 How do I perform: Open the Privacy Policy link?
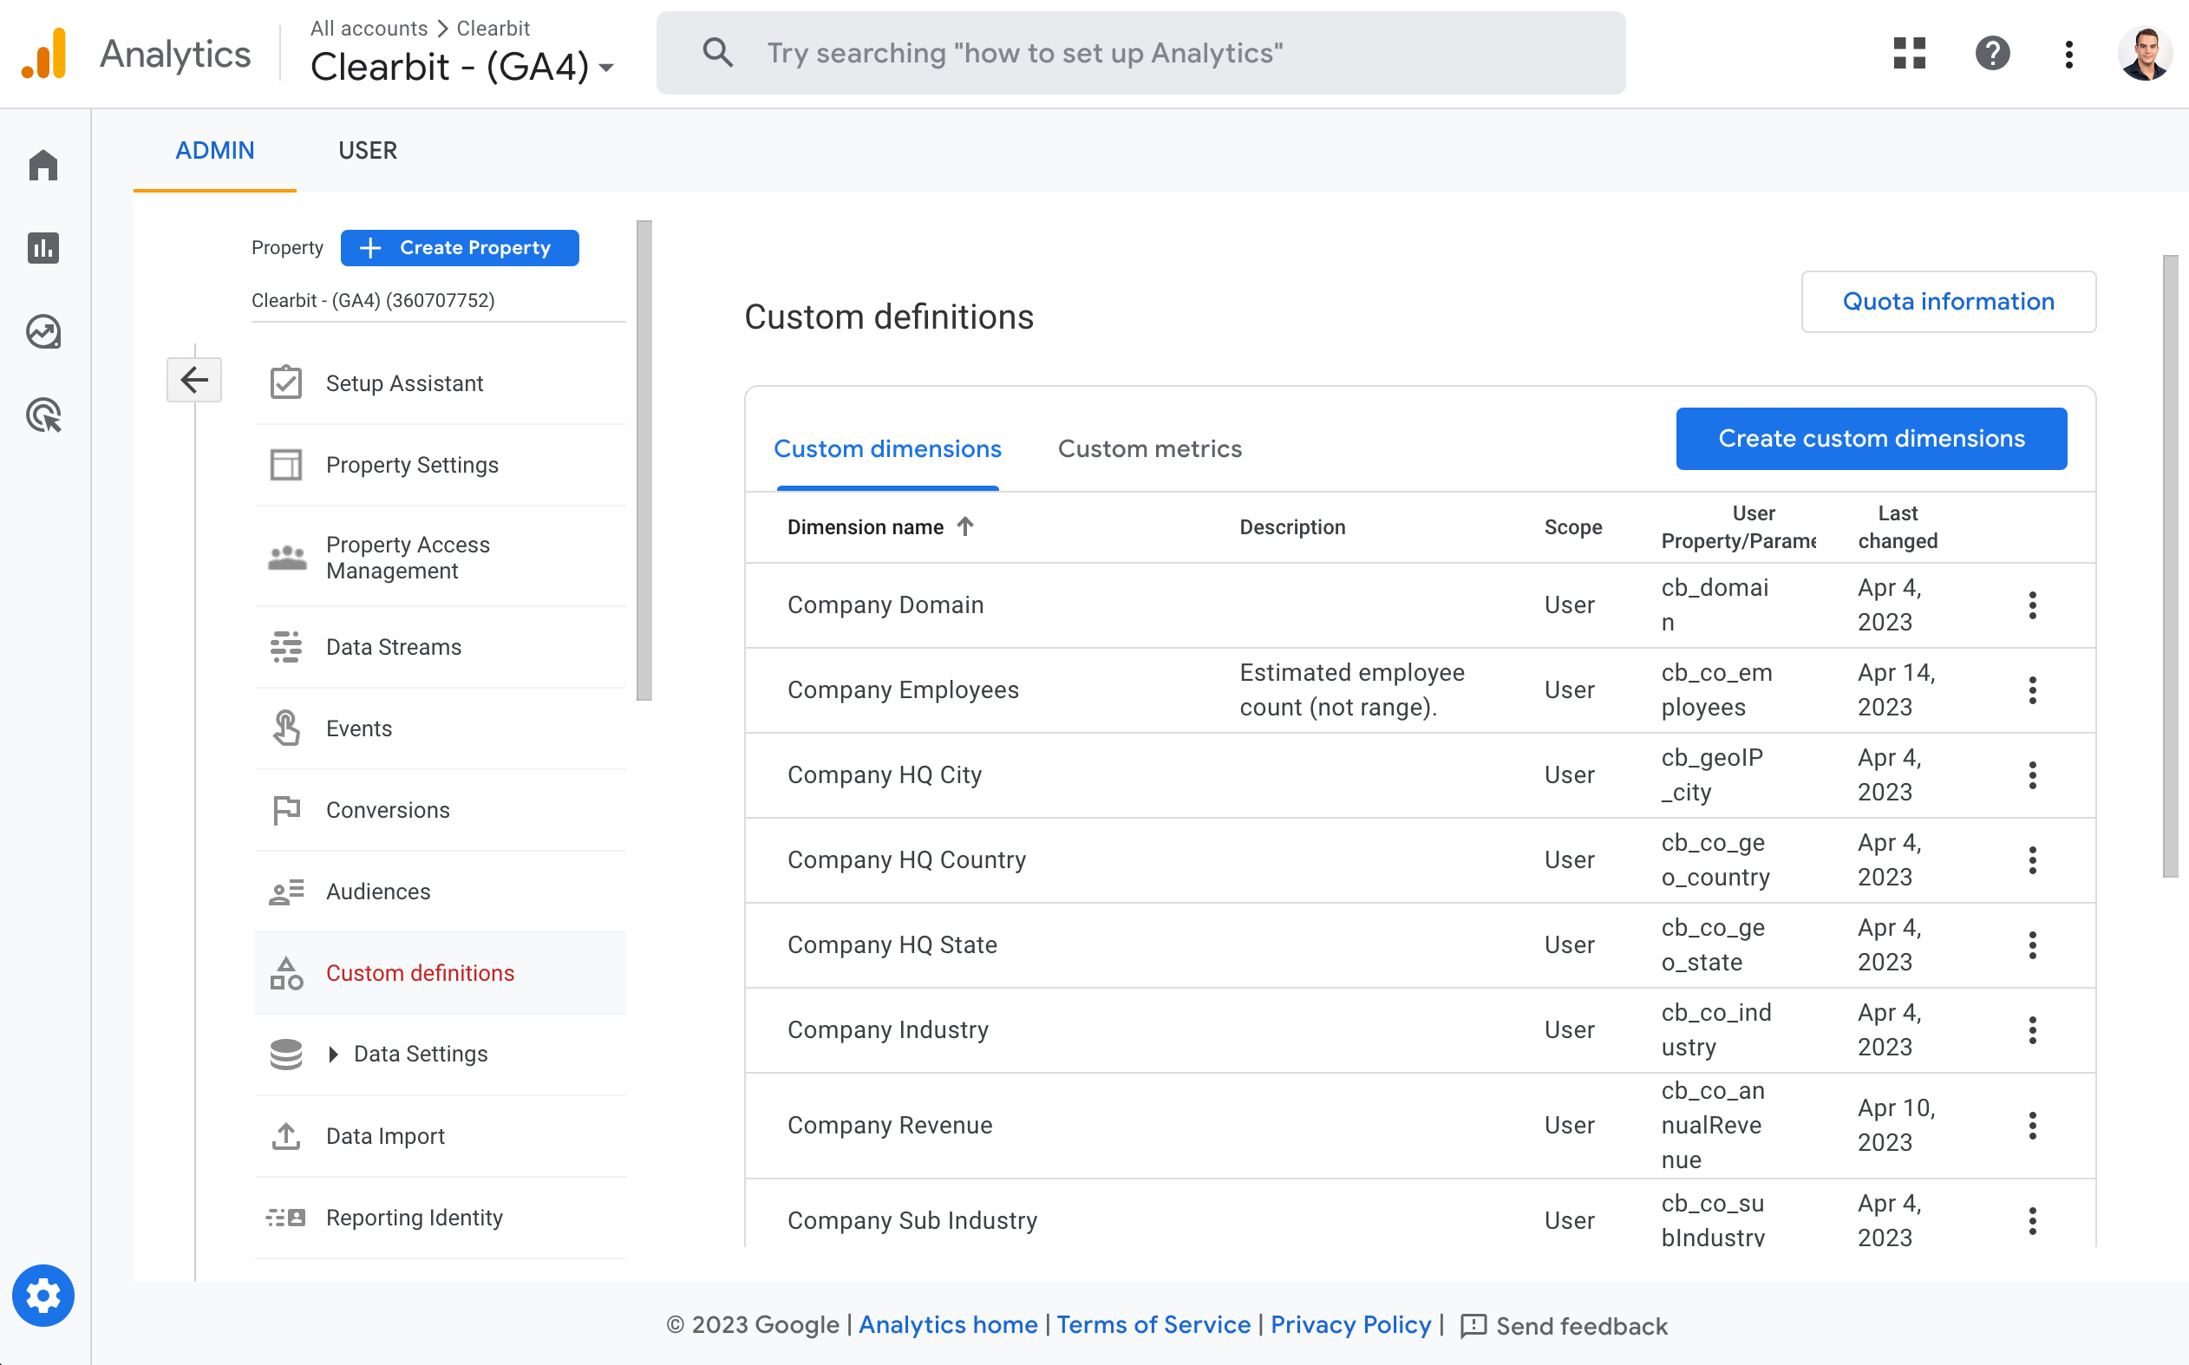pyautogui.click(x=1350, y=1324)
